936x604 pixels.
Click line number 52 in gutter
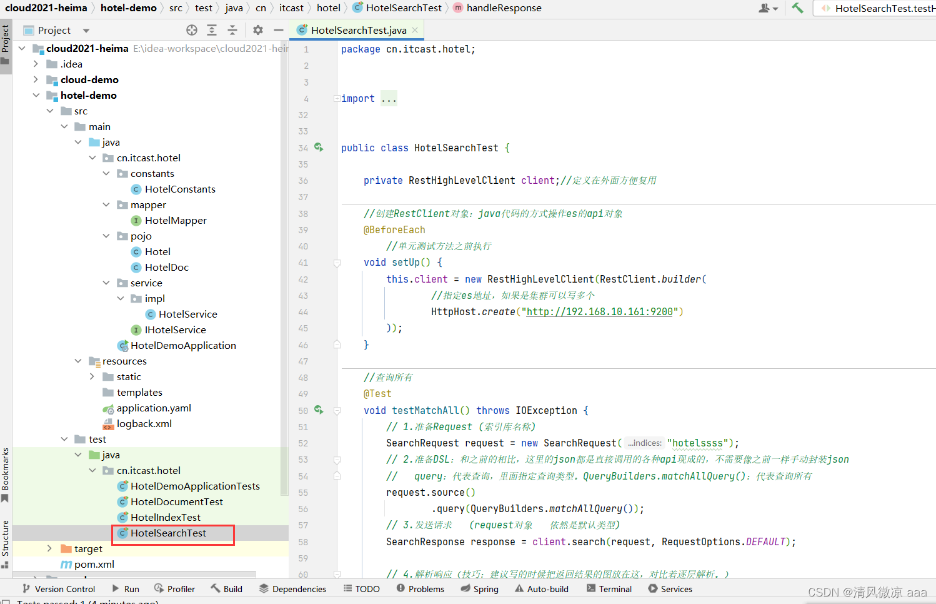pos(303,443)
